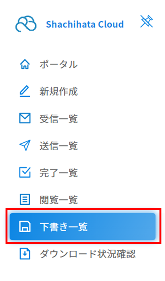Viewport: 165px width, 281px height.
Task: Go to the 送信一覧 sent list
Action: coord(58,145)
